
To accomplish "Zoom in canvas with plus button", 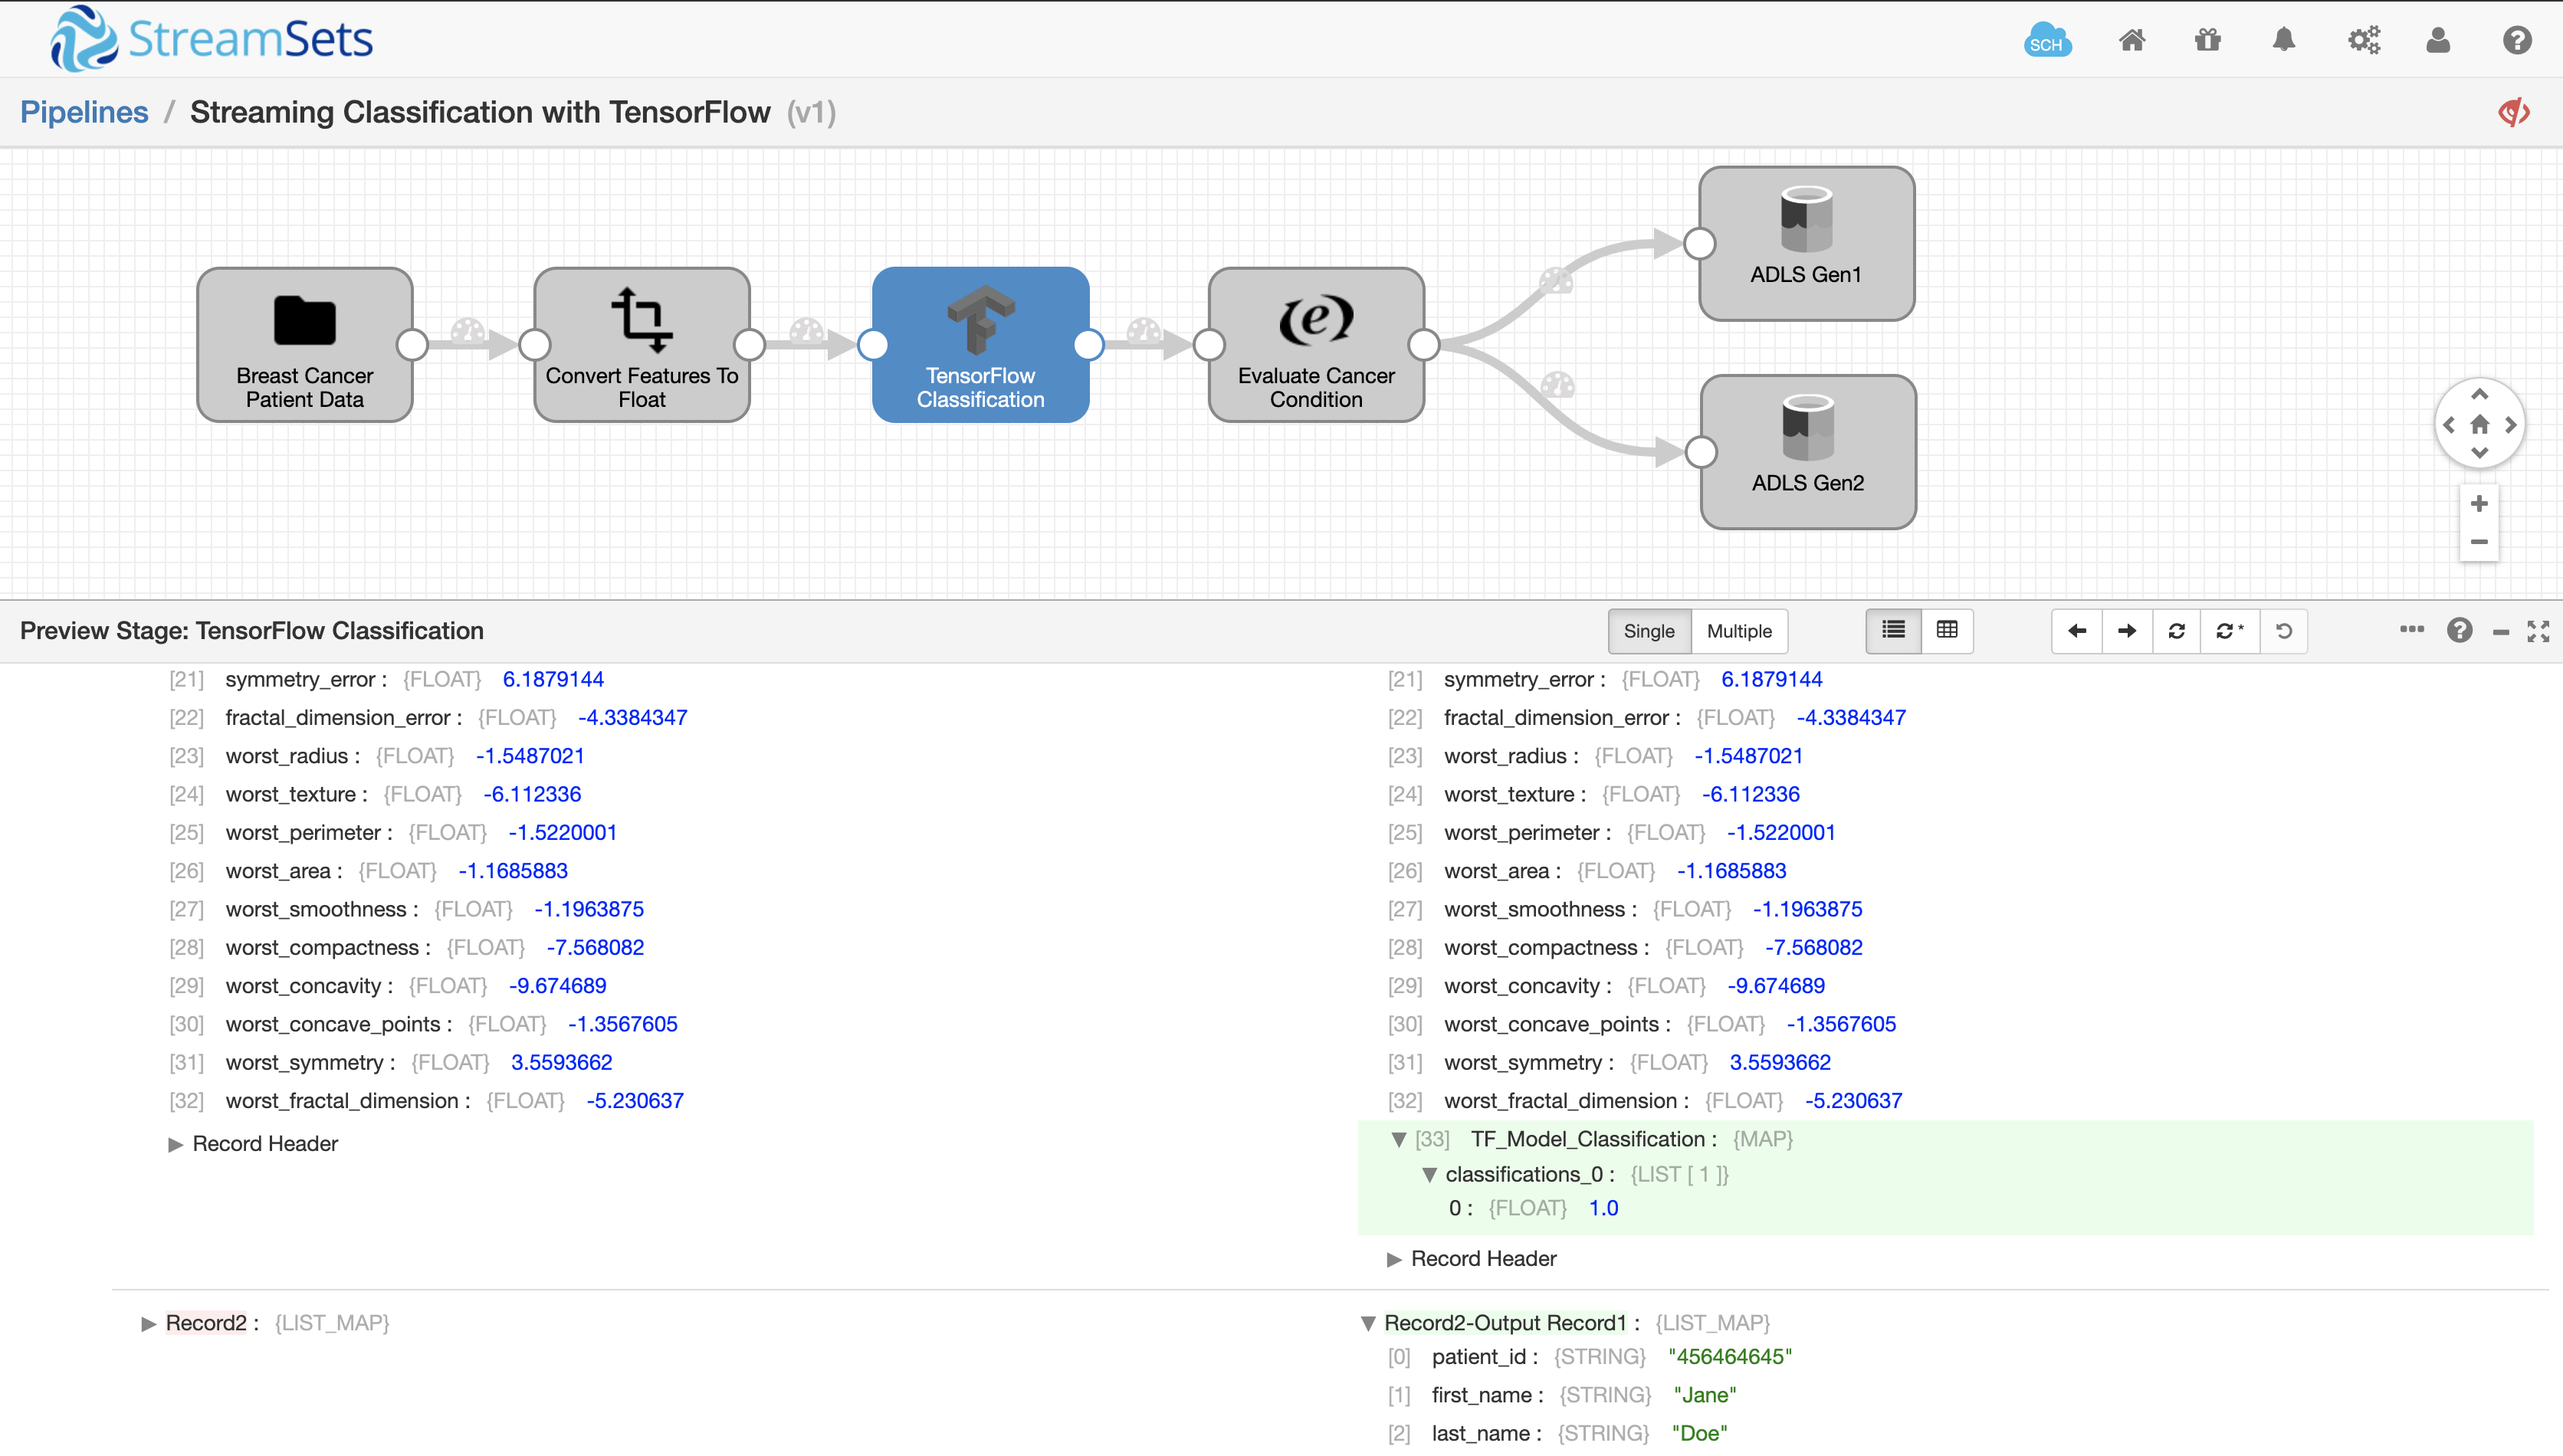I will click(2479, 503).
